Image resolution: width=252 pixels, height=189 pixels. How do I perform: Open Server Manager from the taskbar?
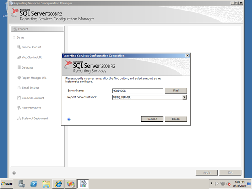click(22, 184)
